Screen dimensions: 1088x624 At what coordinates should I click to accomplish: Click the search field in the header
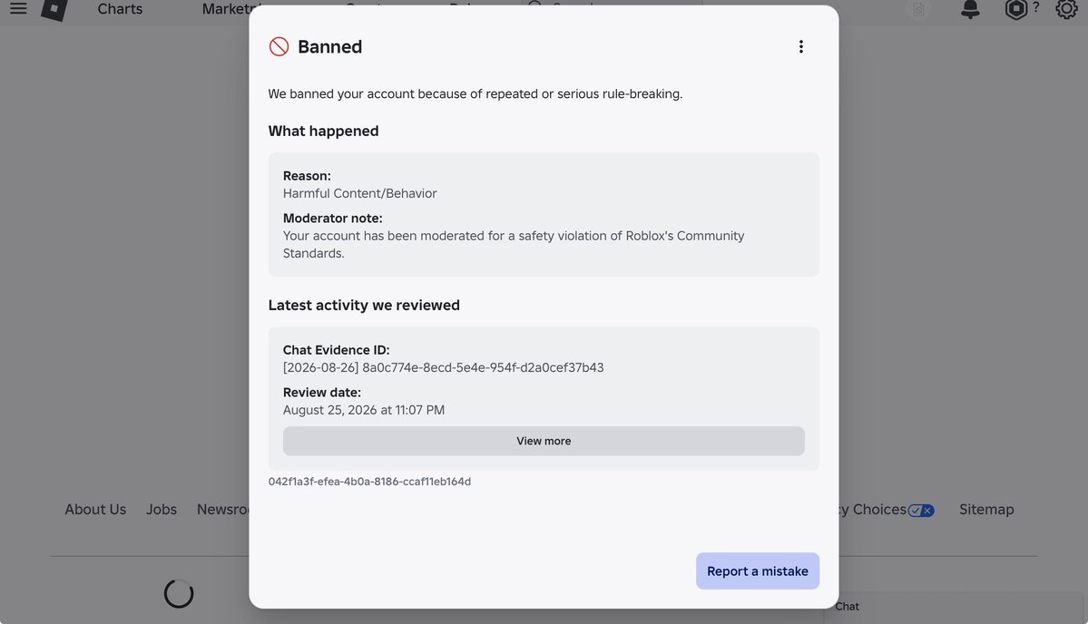click(x=612, y=4)
